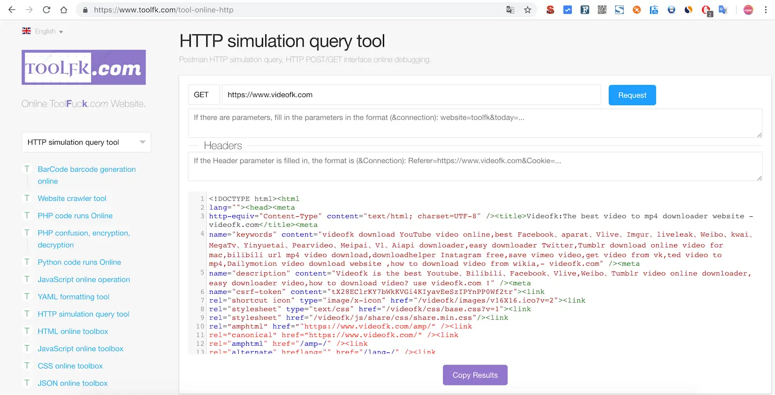Screen dimensions: 775x395
Task: Click the red extension badge showing 2
Action: [x=705, y=9]
